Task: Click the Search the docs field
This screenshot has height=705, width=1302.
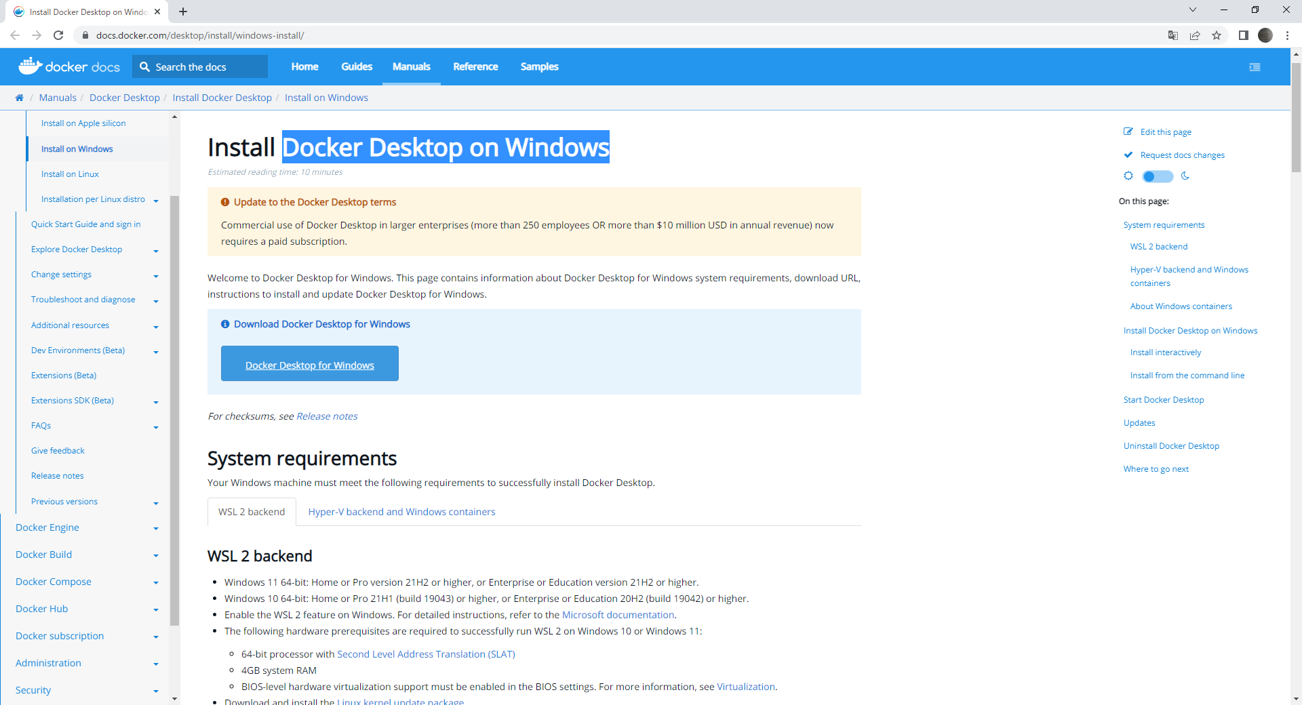Action: [200, 66]
